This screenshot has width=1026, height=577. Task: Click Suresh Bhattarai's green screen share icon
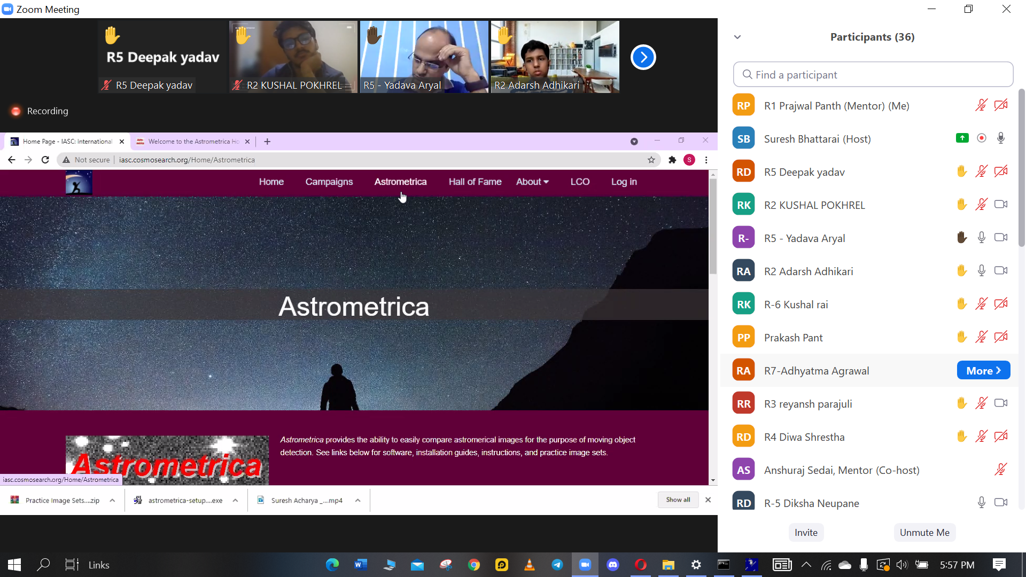(962, 138)
